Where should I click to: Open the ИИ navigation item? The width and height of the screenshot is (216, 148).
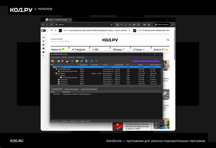(x=95, y=50)
